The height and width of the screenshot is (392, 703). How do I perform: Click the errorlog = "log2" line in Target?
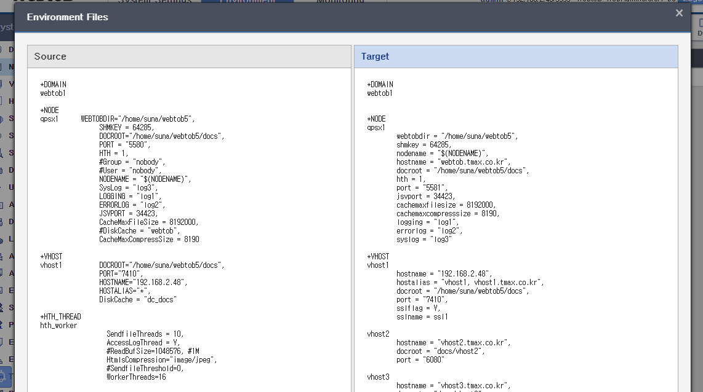tap(430, 231)
